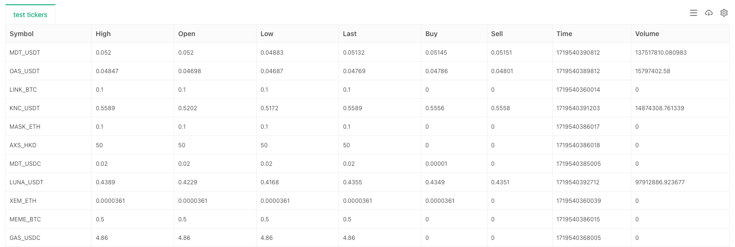
Task: Open the settings gear icon
Action: tap(724, 13)
